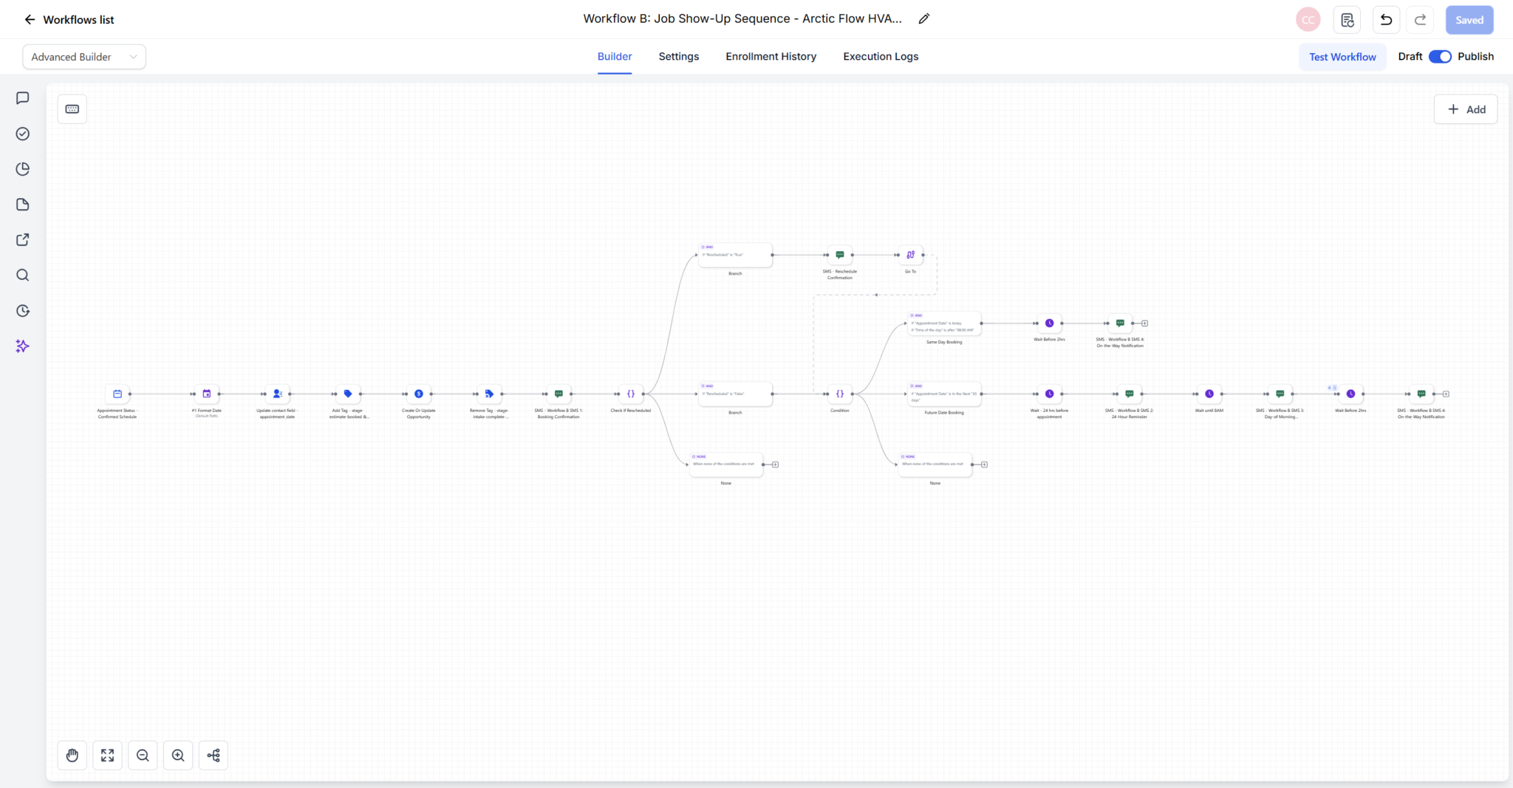Screen dimensions: 1513x788
Task: Expand the Advanced Builder dropdown
Action: tap(84, 57)
